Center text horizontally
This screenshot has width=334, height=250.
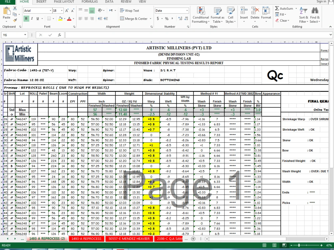coord(86,18)
